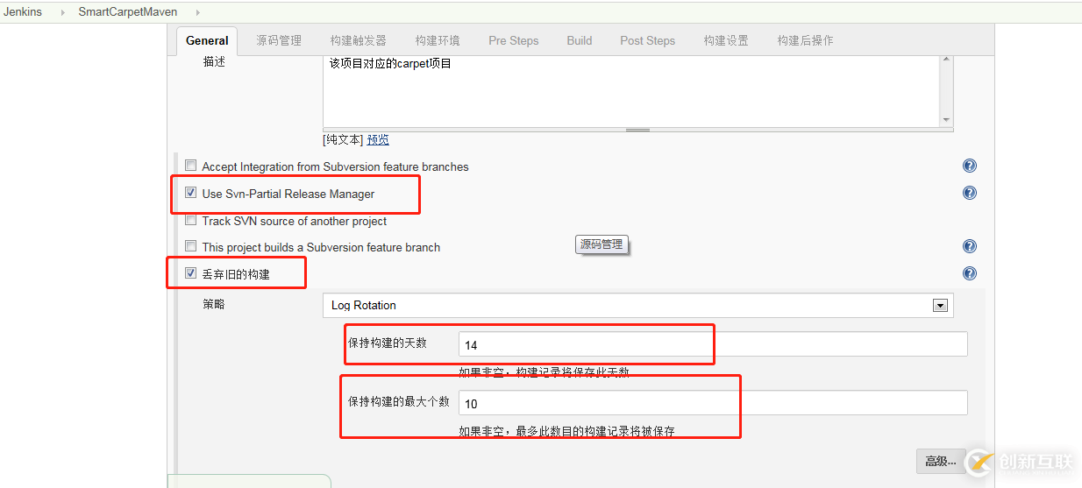Click the Jenkins breadcrumb link
This screenshot has height=488, width=1082.
coord(23,12)
